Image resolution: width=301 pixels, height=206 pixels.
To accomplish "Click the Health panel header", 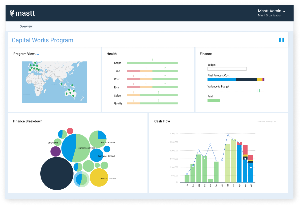I will click(112, 54).
